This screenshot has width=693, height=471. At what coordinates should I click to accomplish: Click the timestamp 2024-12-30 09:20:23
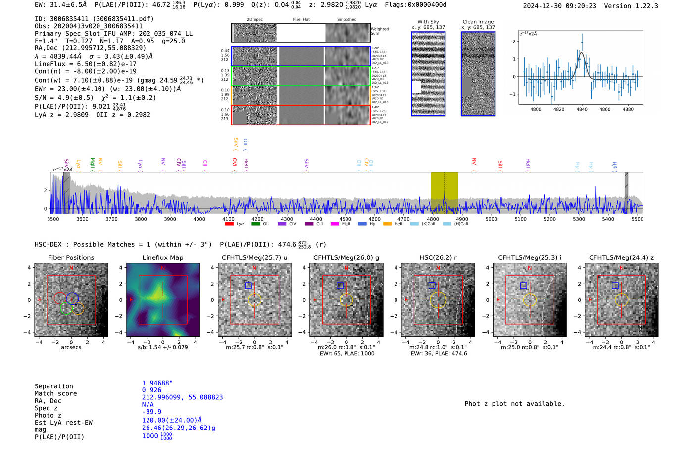560,6
